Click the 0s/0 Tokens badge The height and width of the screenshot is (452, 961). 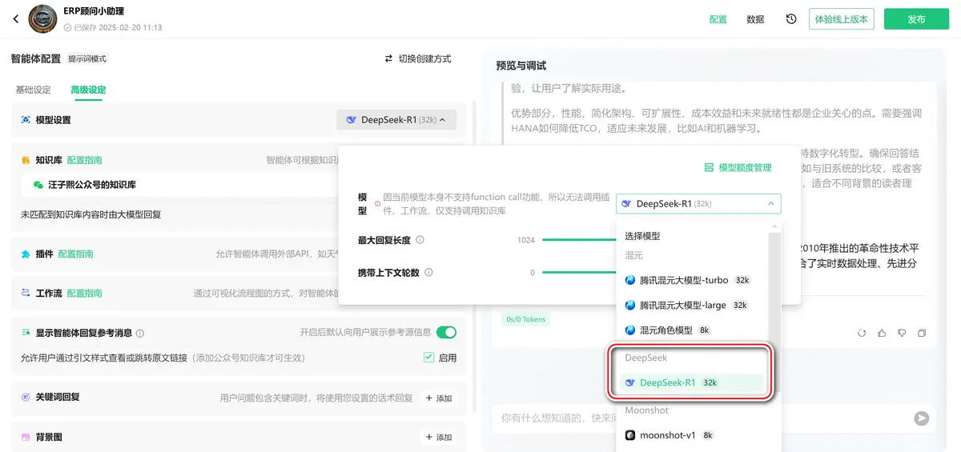(526, 319)
